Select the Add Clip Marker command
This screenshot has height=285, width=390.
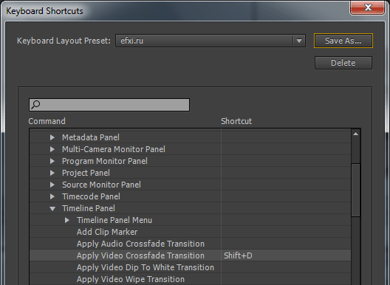click(107, 232)
